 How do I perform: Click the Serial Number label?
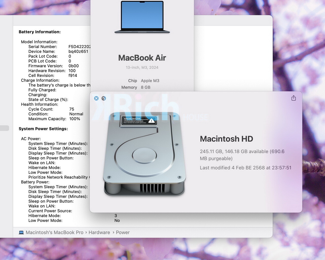pyautogui.click(x=43, y=46)
